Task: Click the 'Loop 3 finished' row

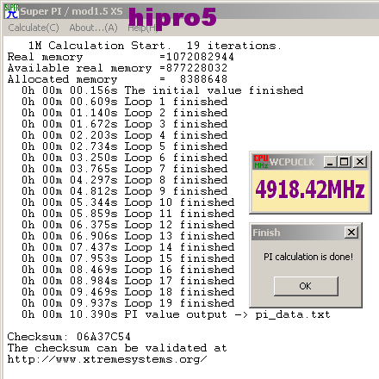Action: point(125,124)
